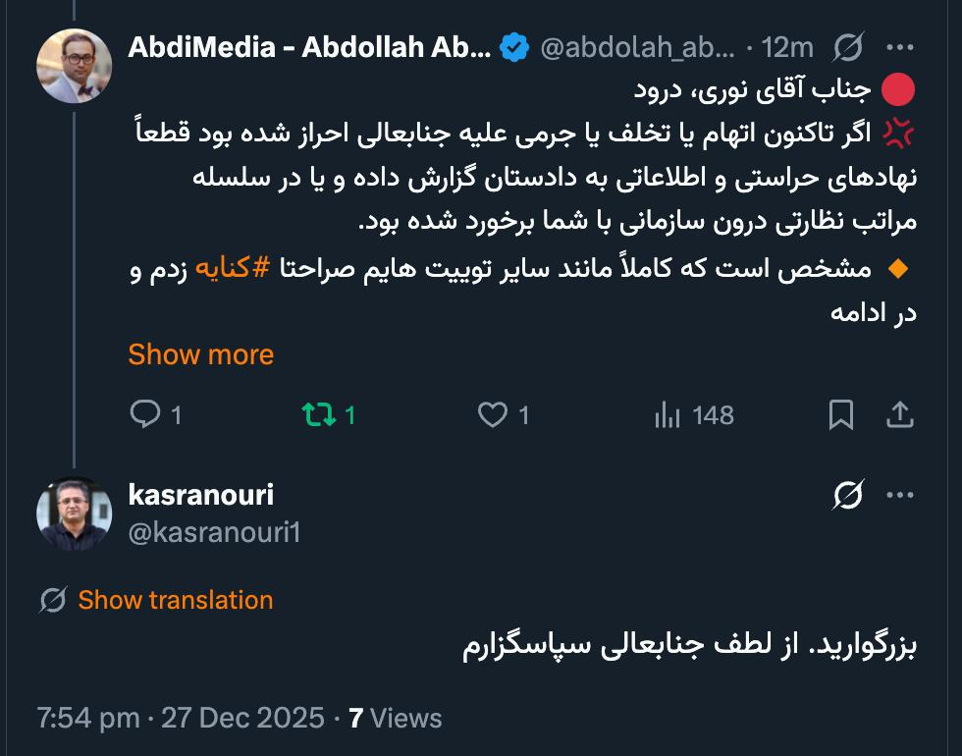Open AbdiMedia's profile picture
The width and height of the screenshot is (962, 756).
(75, 66)
